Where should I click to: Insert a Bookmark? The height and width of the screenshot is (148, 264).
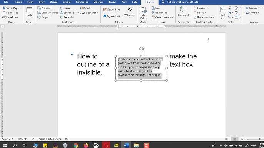pos(159,13)
